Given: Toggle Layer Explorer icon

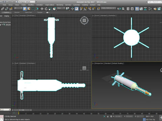Looking at the screenshot, I should [132, 9].
